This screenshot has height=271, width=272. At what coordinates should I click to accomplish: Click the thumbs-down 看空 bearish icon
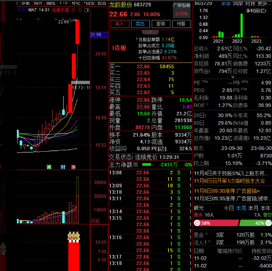pyautogui.click(x=268, y=223)
